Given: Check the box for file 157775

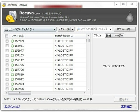Looking at the screenshot, I should (x=7, y=65).
